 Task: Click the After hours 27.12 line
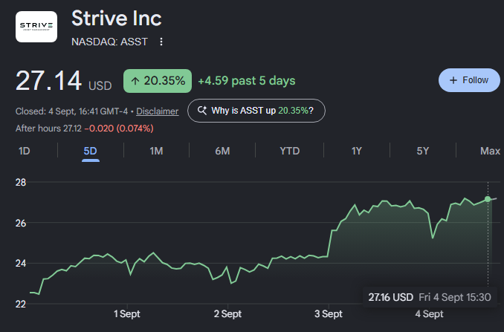85,128
